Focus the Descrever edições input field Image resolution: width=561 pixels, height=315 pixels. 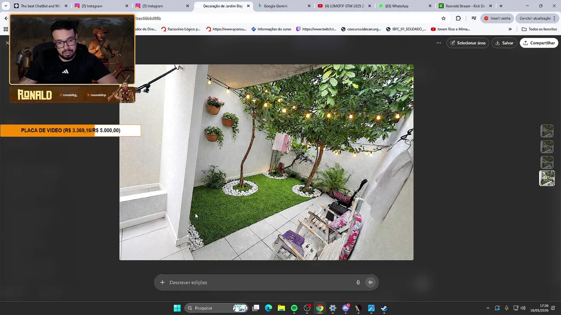261,282
